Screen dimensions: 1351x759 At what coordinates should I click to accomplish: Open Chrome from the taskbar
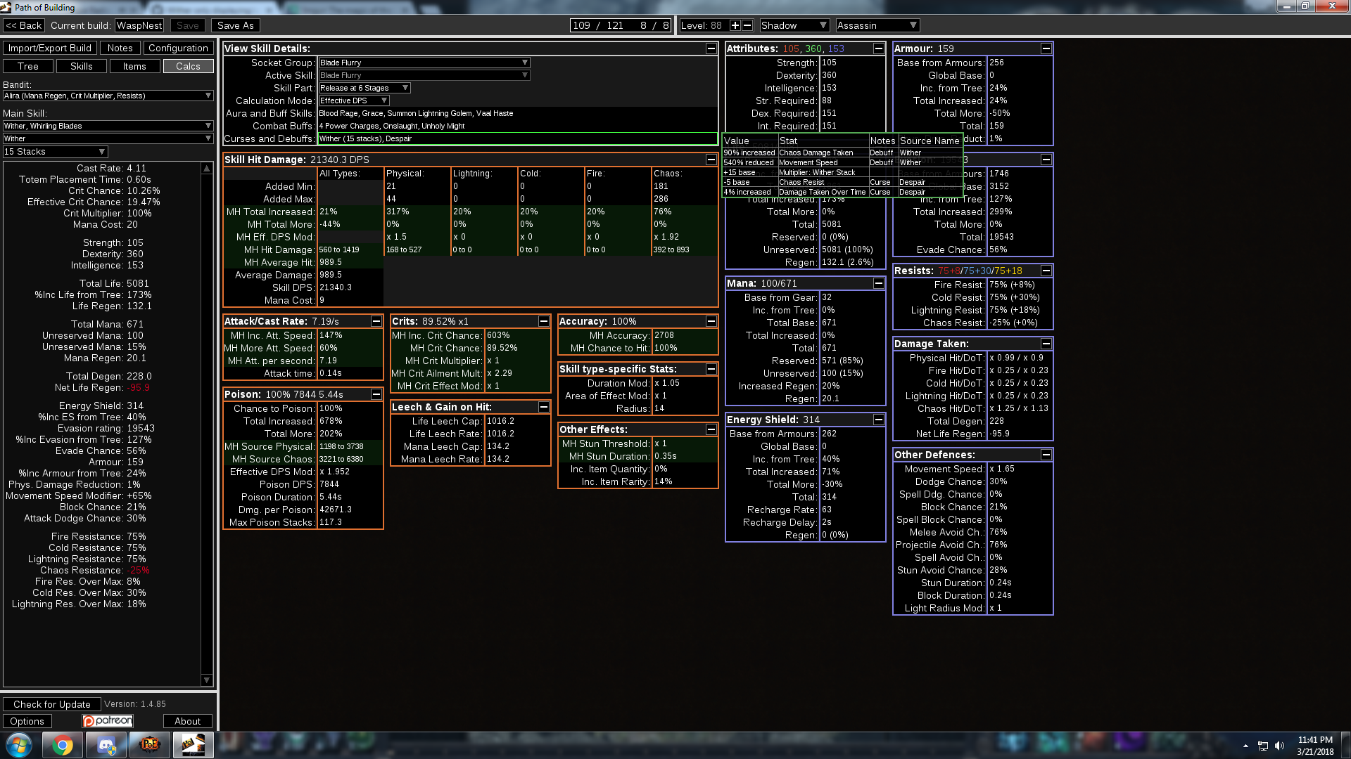point(63,745)
